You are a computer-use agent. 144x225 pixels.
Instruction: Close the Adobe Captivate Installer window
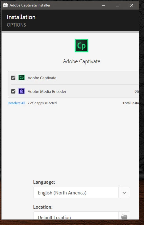coord(132,5)
